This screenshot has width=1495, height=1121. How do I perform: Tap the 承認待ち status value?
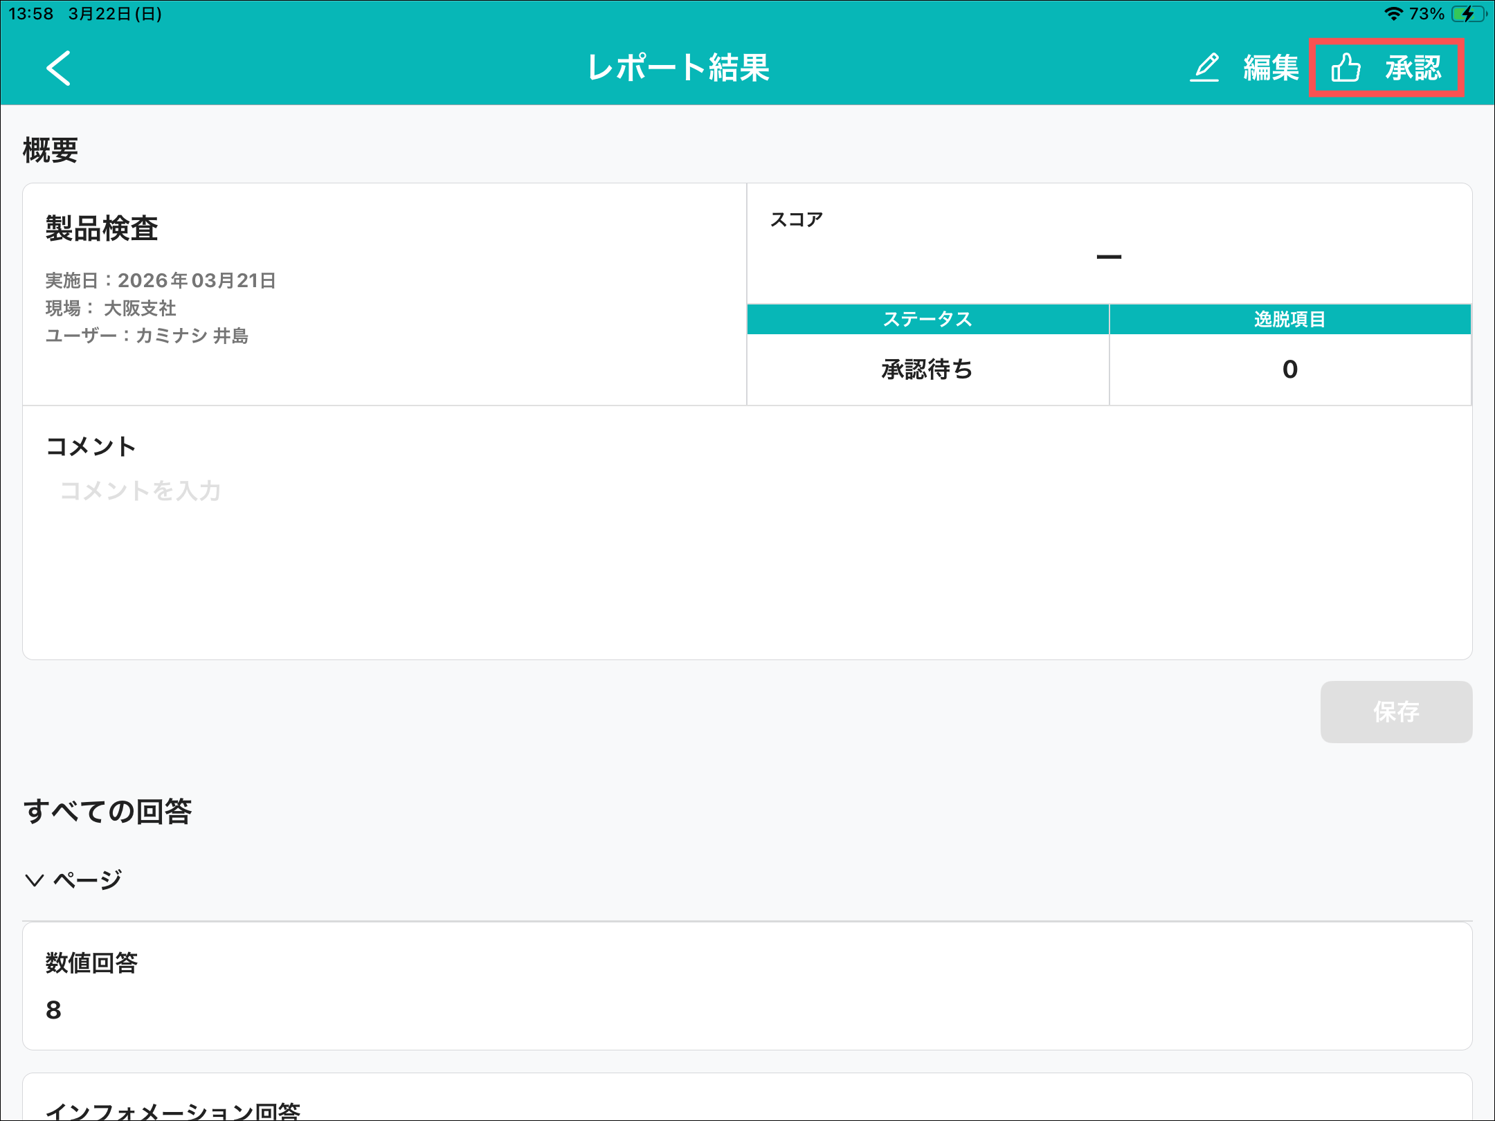coord(927,369)
